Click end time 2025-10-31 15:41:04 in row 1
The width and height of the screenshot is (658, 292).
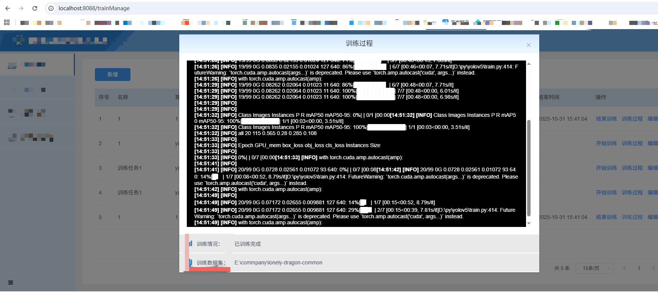563,119
